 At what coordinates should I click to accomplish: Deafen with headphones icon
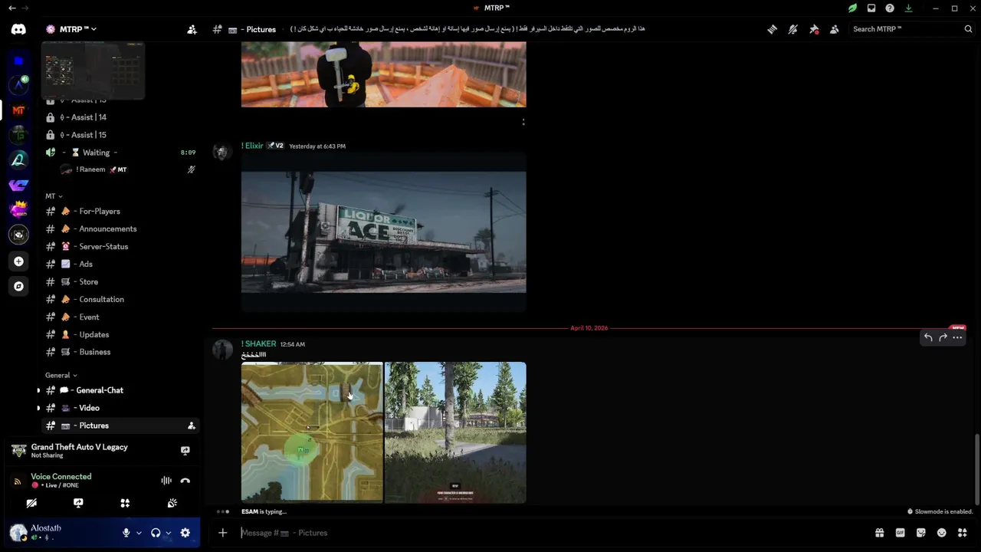(156, 533)
